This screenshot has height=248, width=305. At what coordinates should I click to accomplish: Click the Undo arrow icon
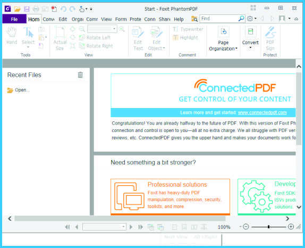tap(63, 9)
